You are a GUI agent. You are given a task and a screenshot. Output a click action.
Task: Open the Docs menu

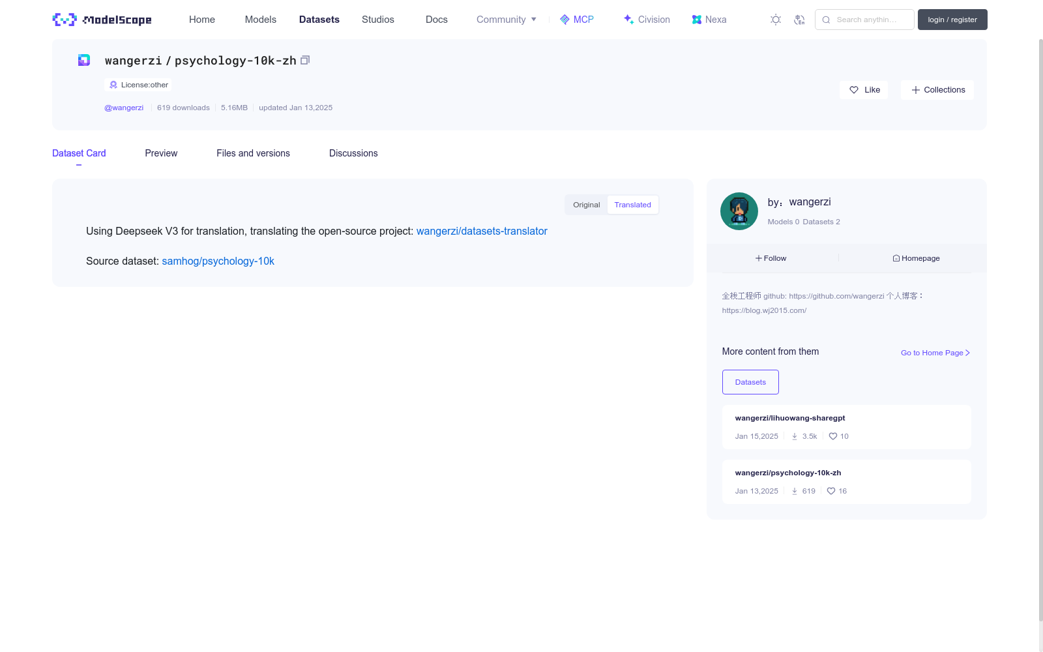click(x=437, y=20)
